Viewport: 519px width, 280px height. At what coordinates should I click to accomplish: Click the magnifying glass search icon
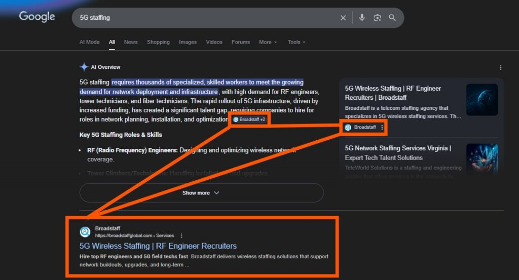click(392, 18)
